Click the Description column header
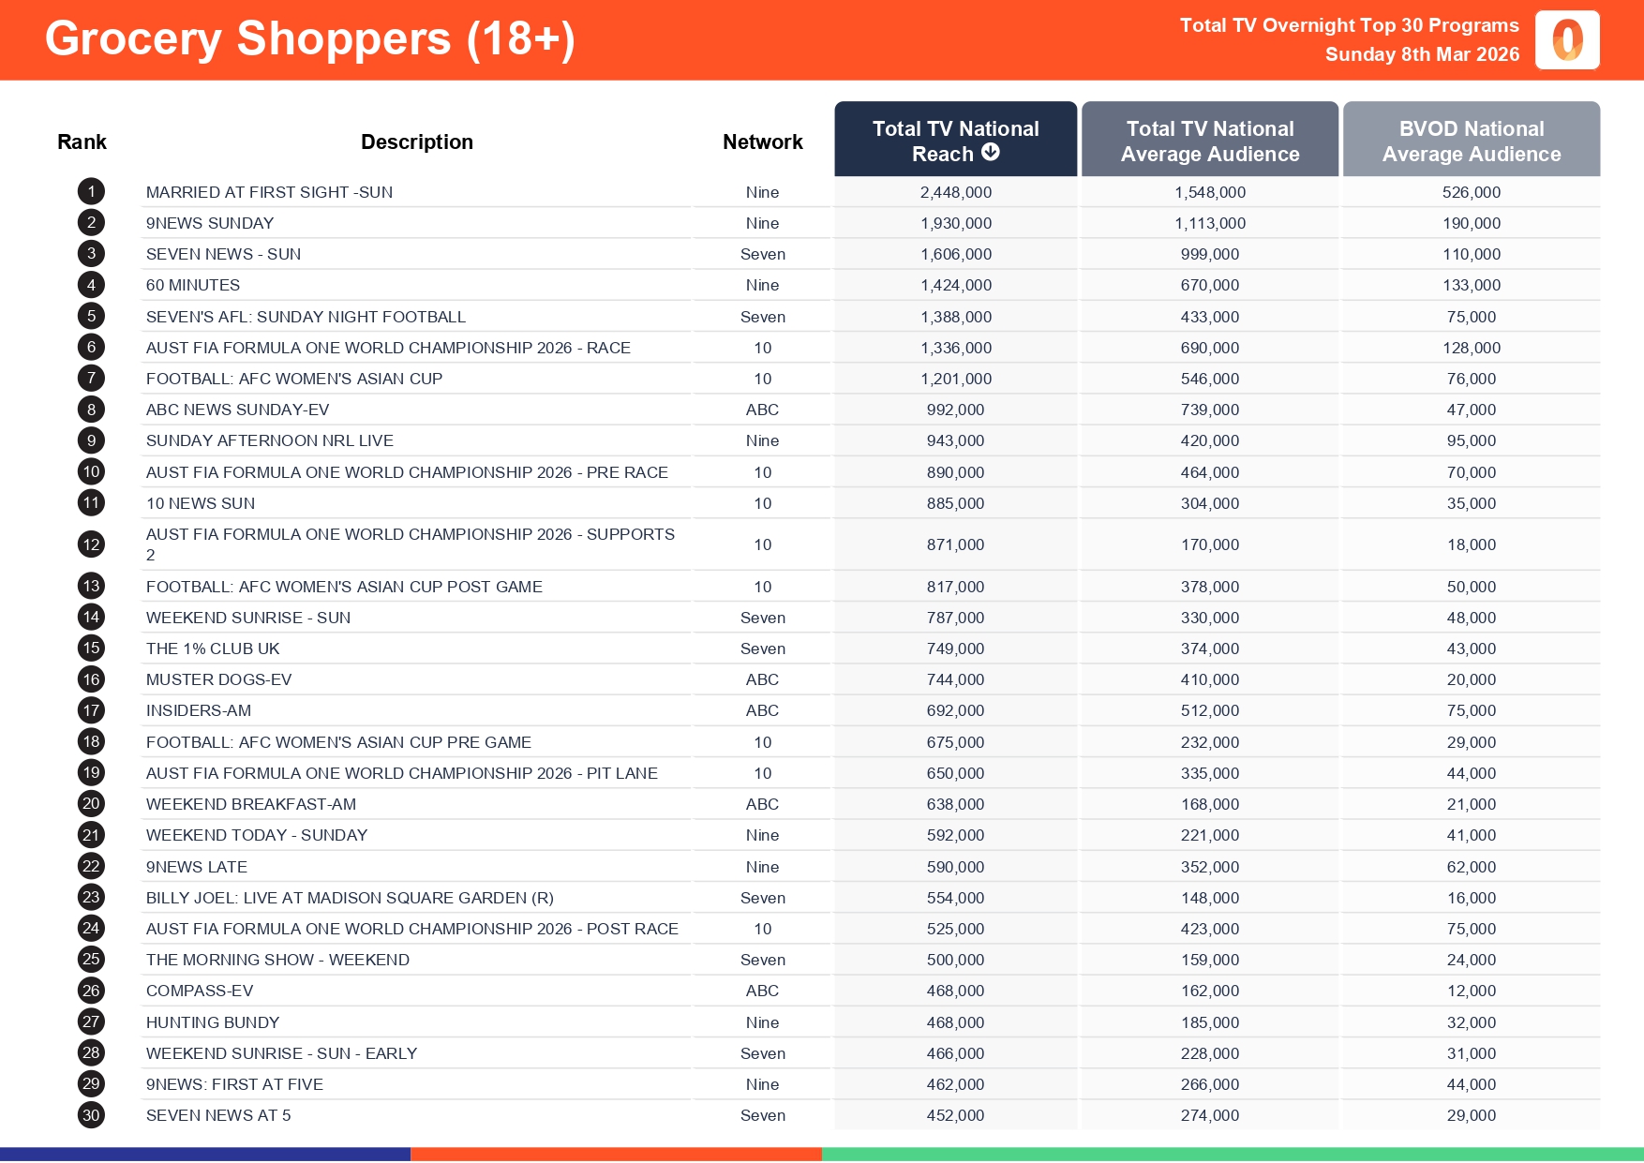 coord(417,142)
